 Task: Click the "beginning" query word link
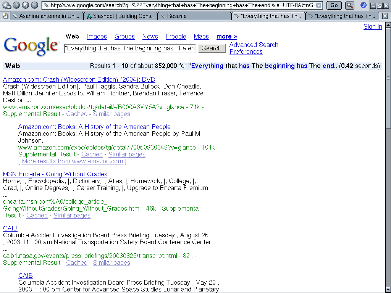point(280,66)
